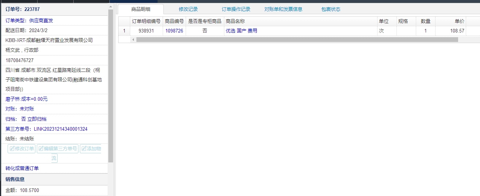Click the 配送日期：2024/3/2 text
The height and width of the screenshot is (196, 480).
tap(26, 30)
